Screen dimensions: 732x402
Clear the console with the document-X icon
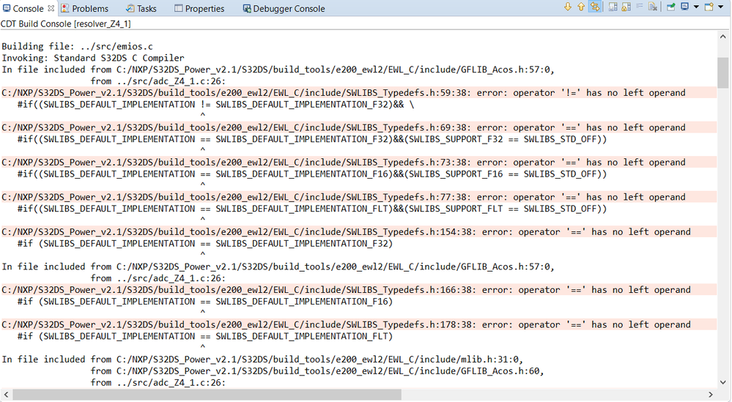pos(653,7)
